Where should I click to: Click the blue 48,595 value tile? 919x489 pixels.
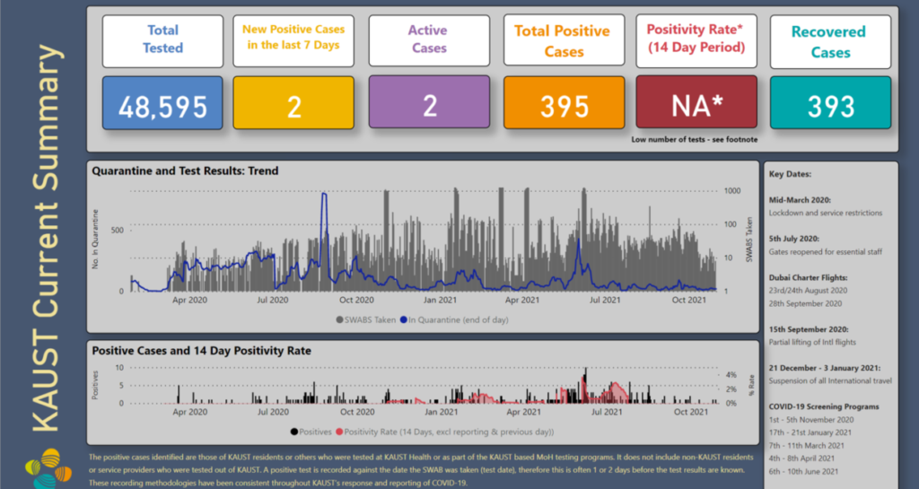[x=162, y=107]
